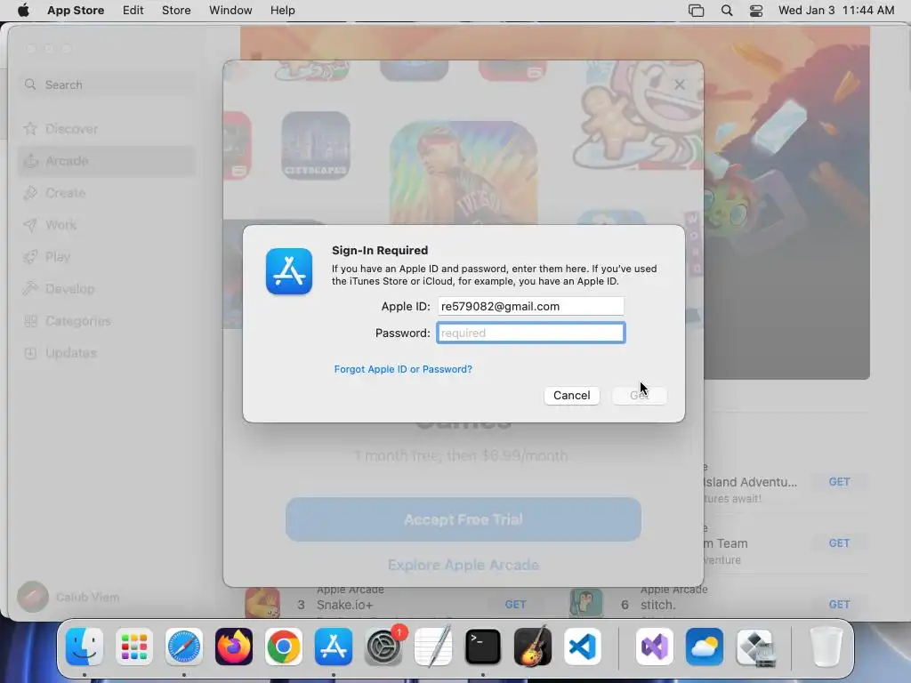The image size is (911, 683).
Task: Open the cloud weather app in Dock
Action: [x=705, y=647]
